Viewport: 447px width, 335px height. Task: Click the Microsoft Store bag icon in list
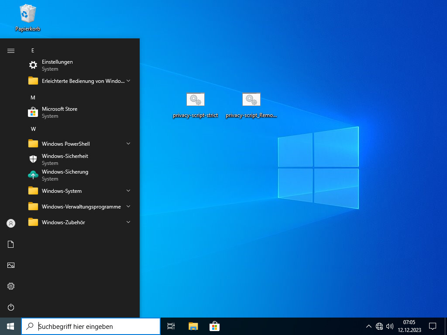[33, 112]
